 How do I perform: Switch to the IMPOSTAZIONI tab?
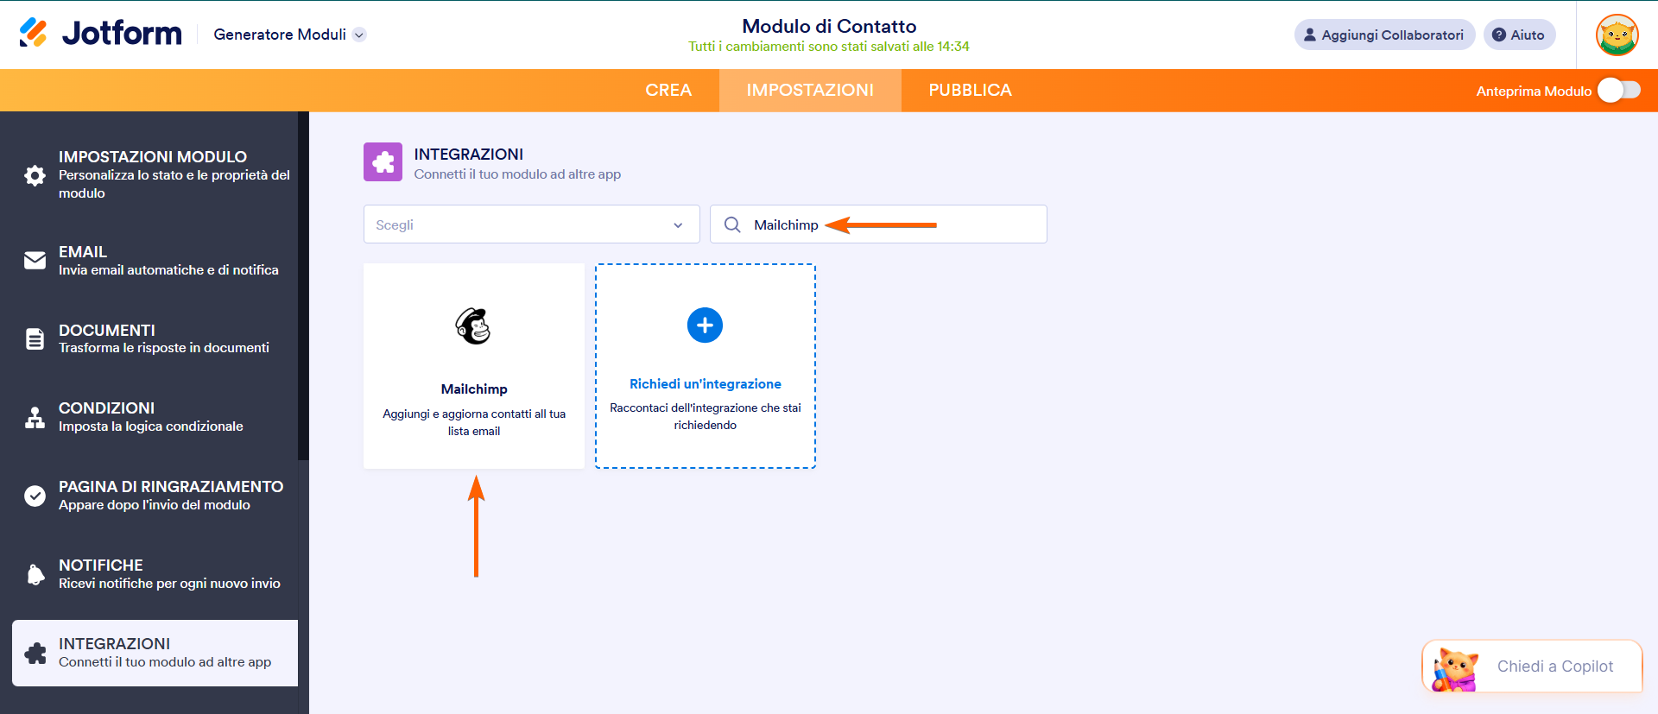point(810,90)
